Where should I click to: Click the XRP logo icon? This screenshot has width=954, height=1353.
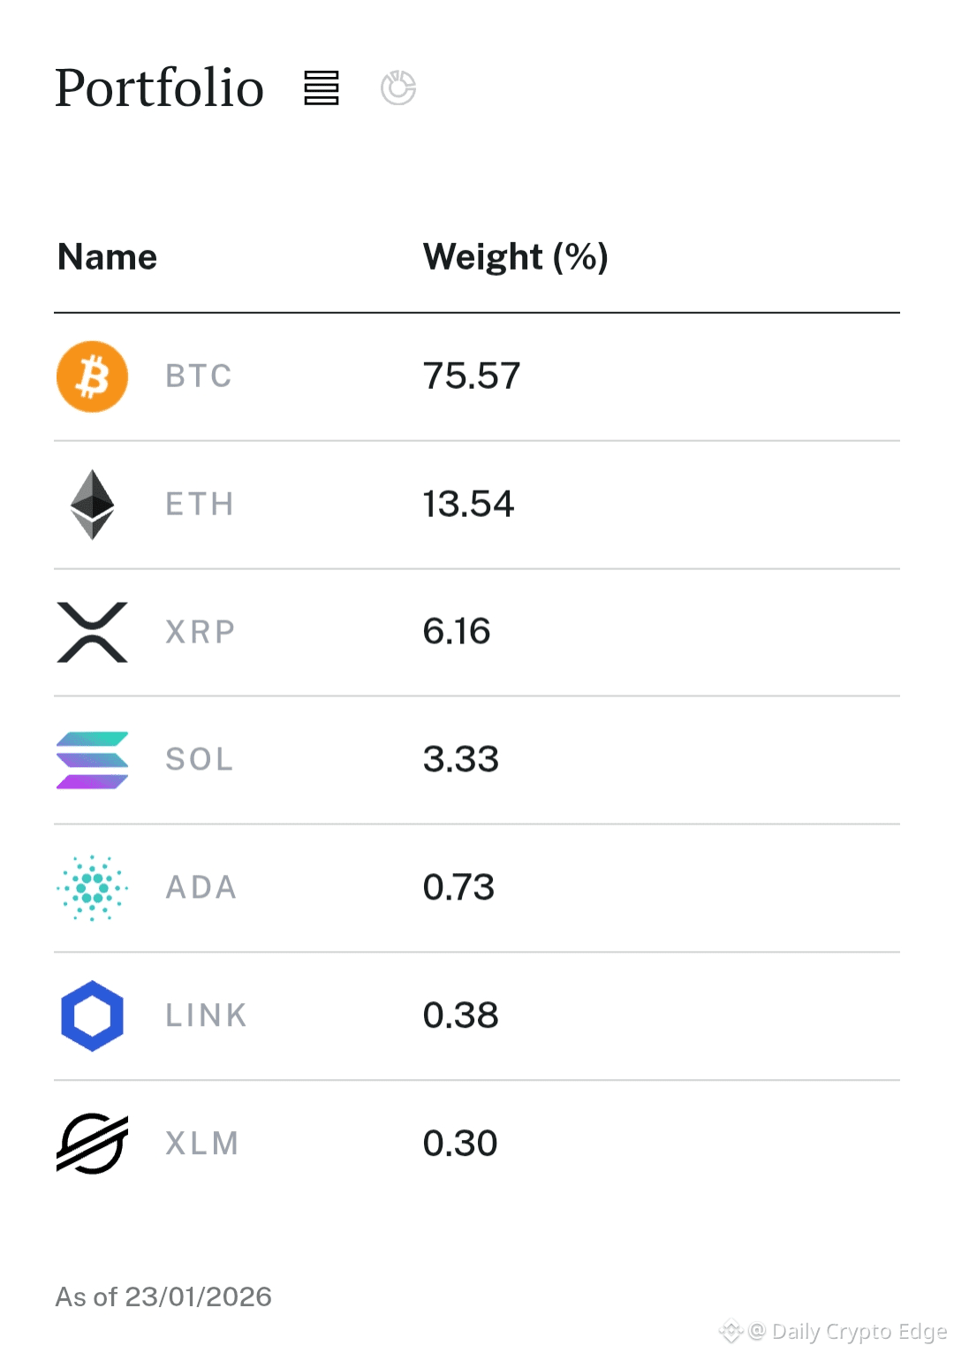point(93,632)
